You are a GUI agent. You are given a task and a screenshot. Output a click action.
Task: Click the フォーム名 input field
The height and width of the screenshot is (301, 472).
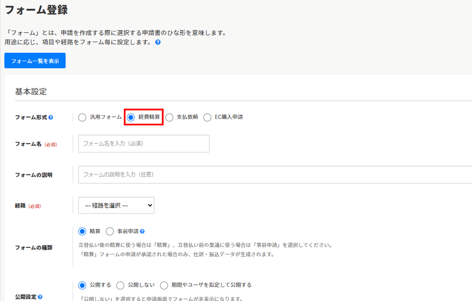click(144, 144)
